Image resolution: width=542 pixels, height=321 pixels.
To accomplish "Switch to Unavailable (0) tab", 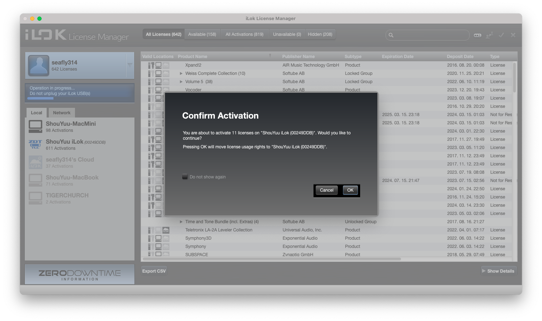I will [x=287, y=34].
